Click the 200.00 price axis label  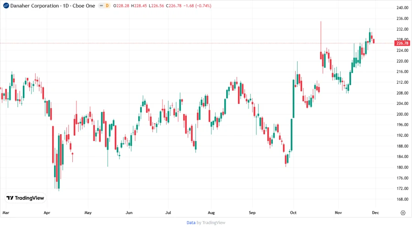pos(402,114)
